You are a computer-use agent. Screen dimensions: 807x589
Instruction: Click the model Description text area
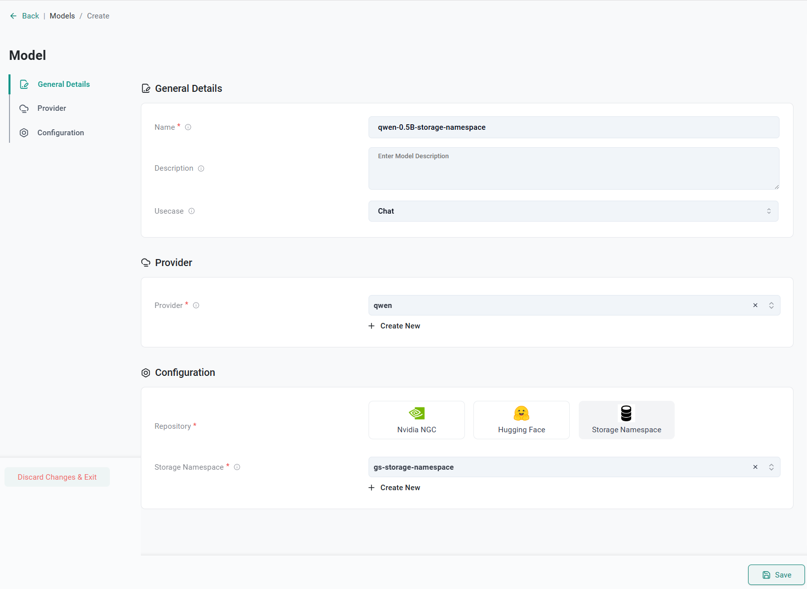[573, 169]
